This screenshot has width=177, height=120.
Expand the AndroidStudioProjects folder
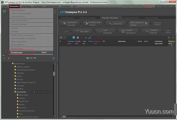[14, 70]
